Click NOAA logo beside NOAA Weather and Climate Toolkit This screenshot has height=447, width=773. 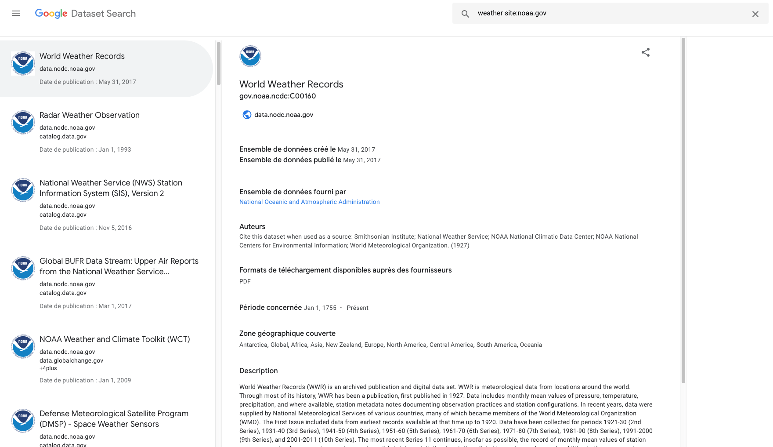[x=23, y=346]
